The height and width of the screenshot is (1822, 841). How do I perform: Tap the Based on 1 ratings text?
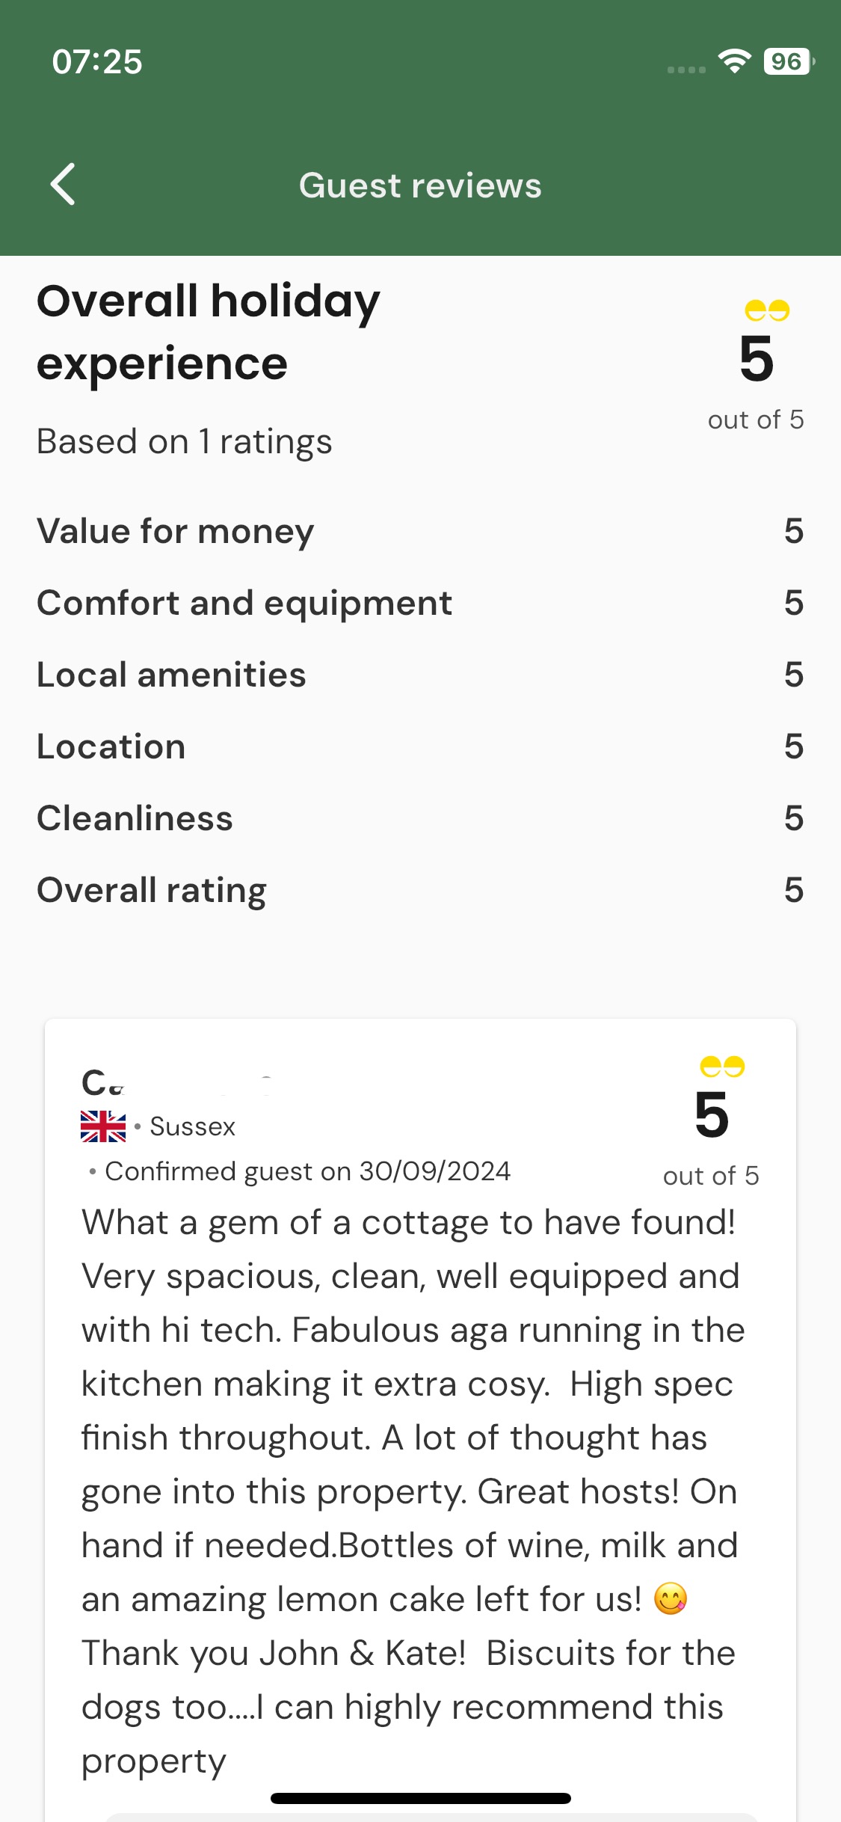pyautogui.click(x=185, y=441)
